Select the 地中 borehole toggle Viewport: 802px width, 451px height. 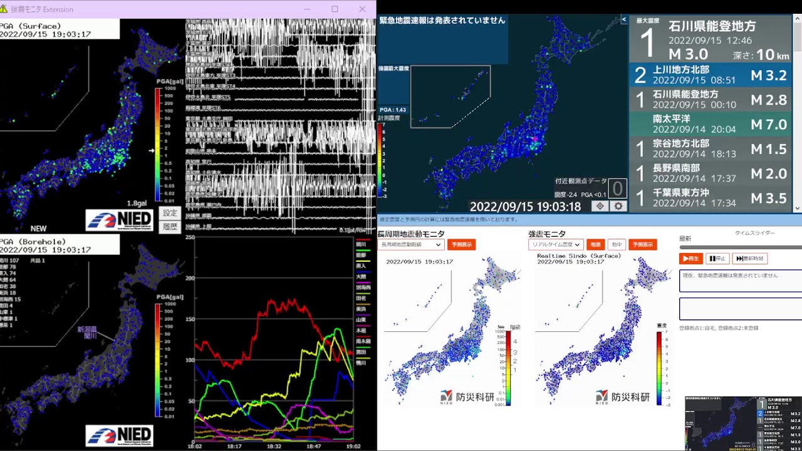[x=617, y=245]
